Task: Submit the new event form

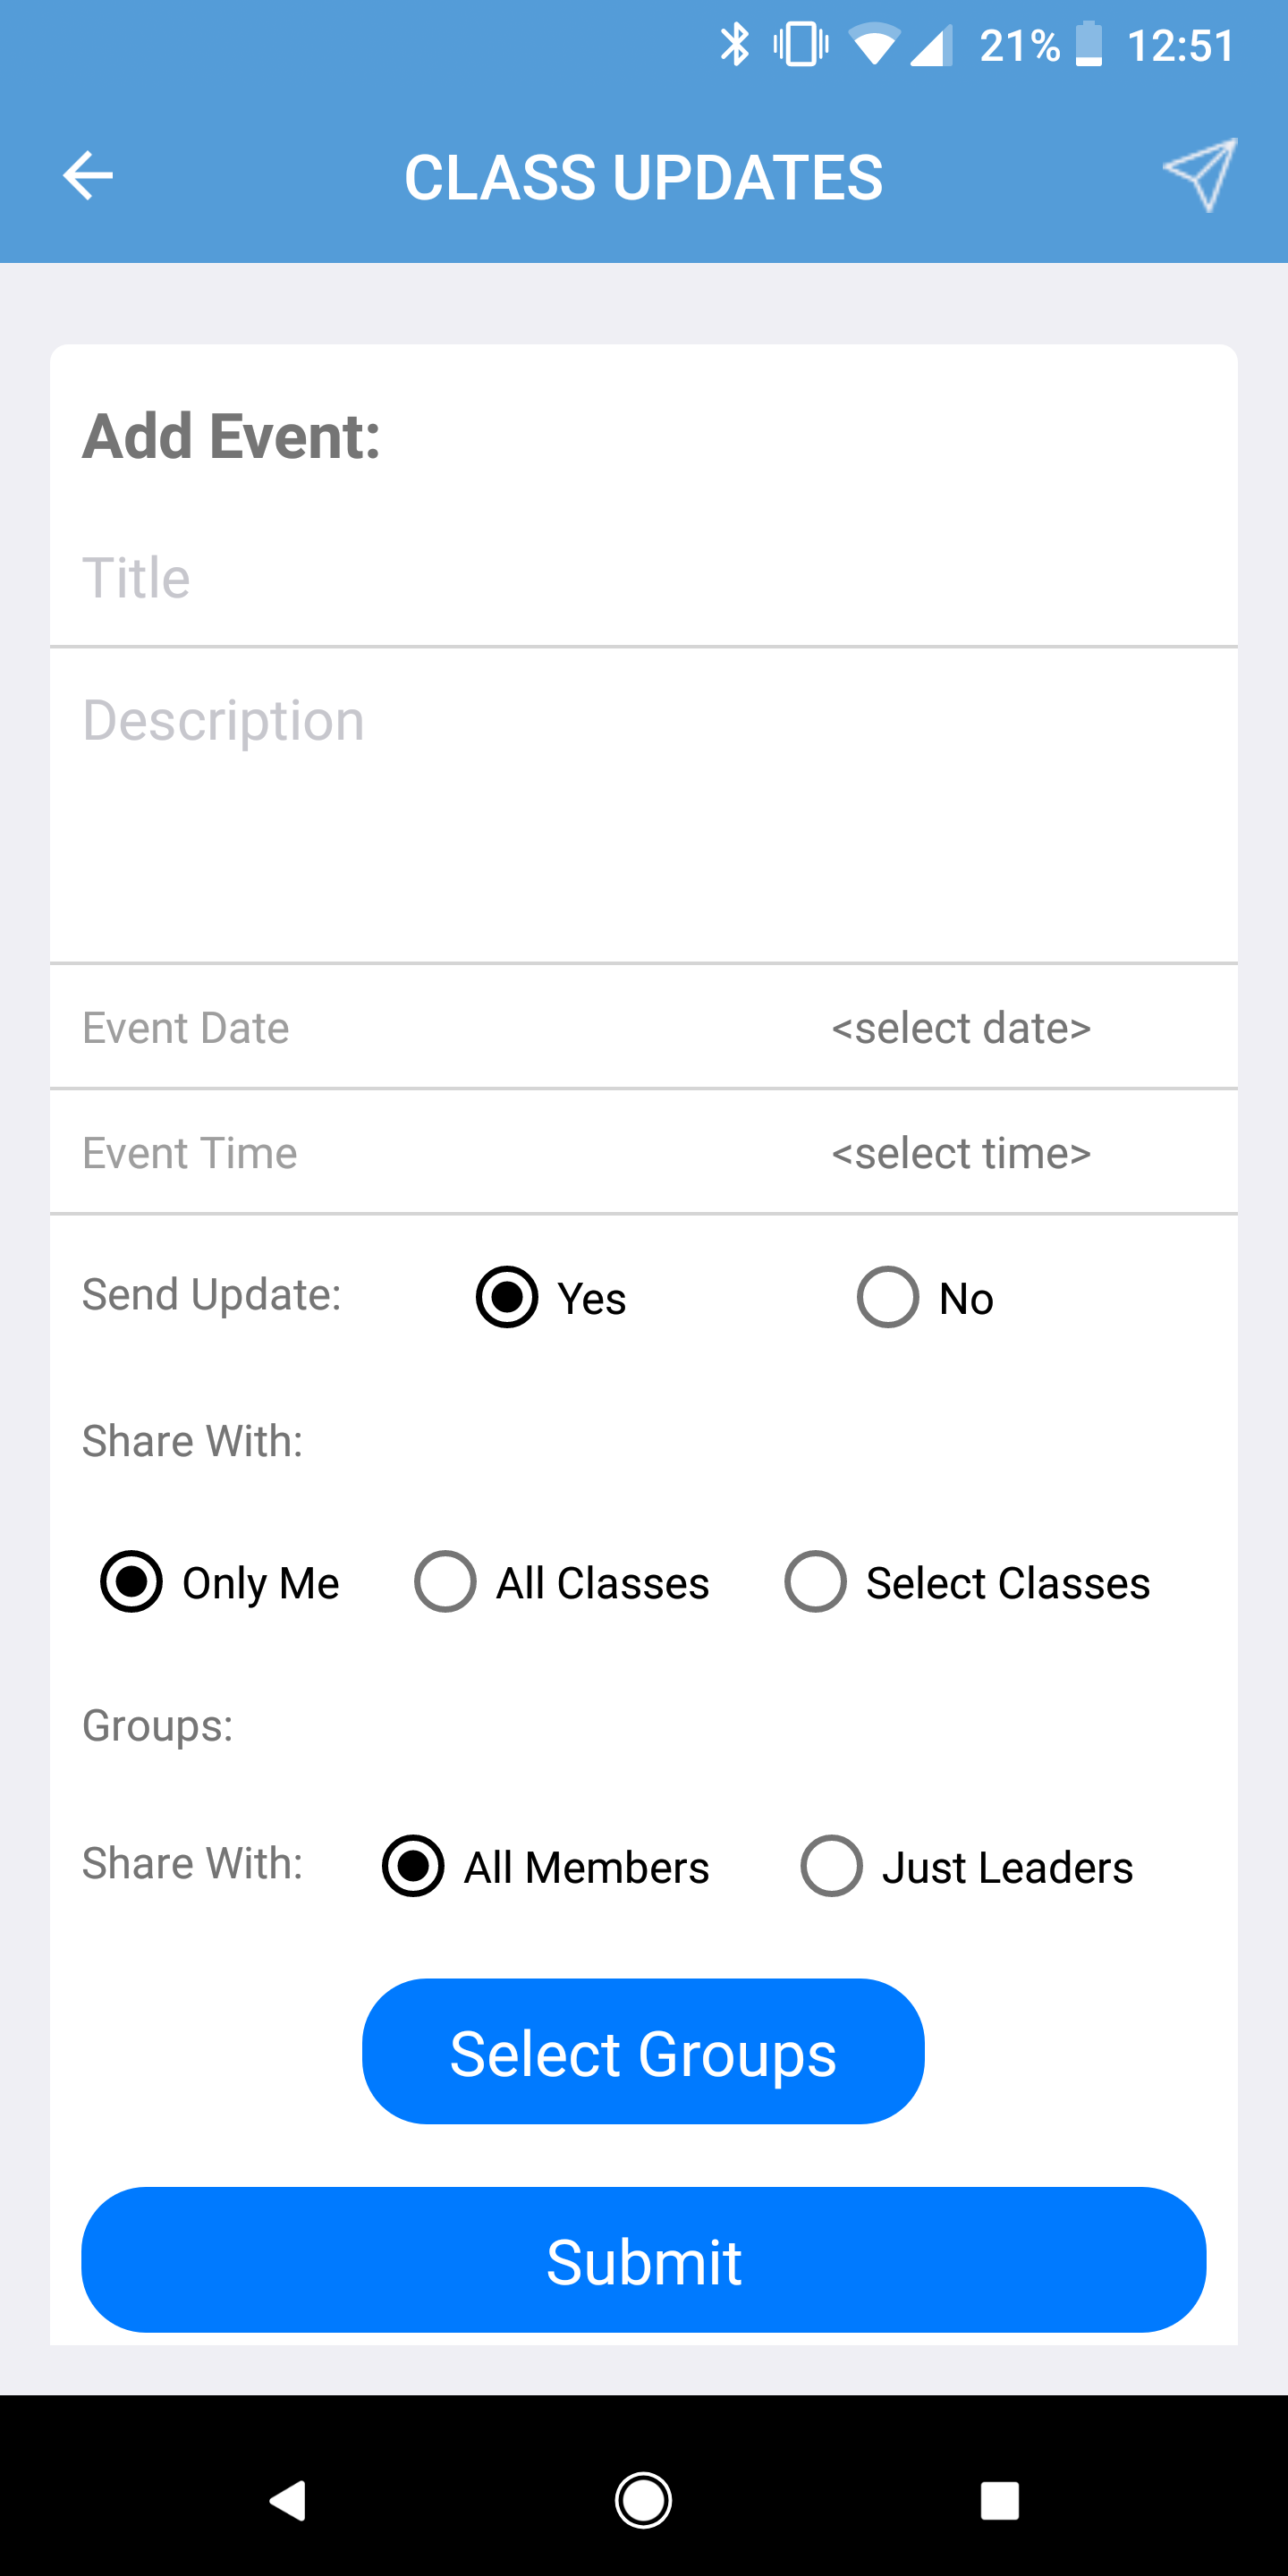Action: pyautogui.click(x=644, y=2260)
